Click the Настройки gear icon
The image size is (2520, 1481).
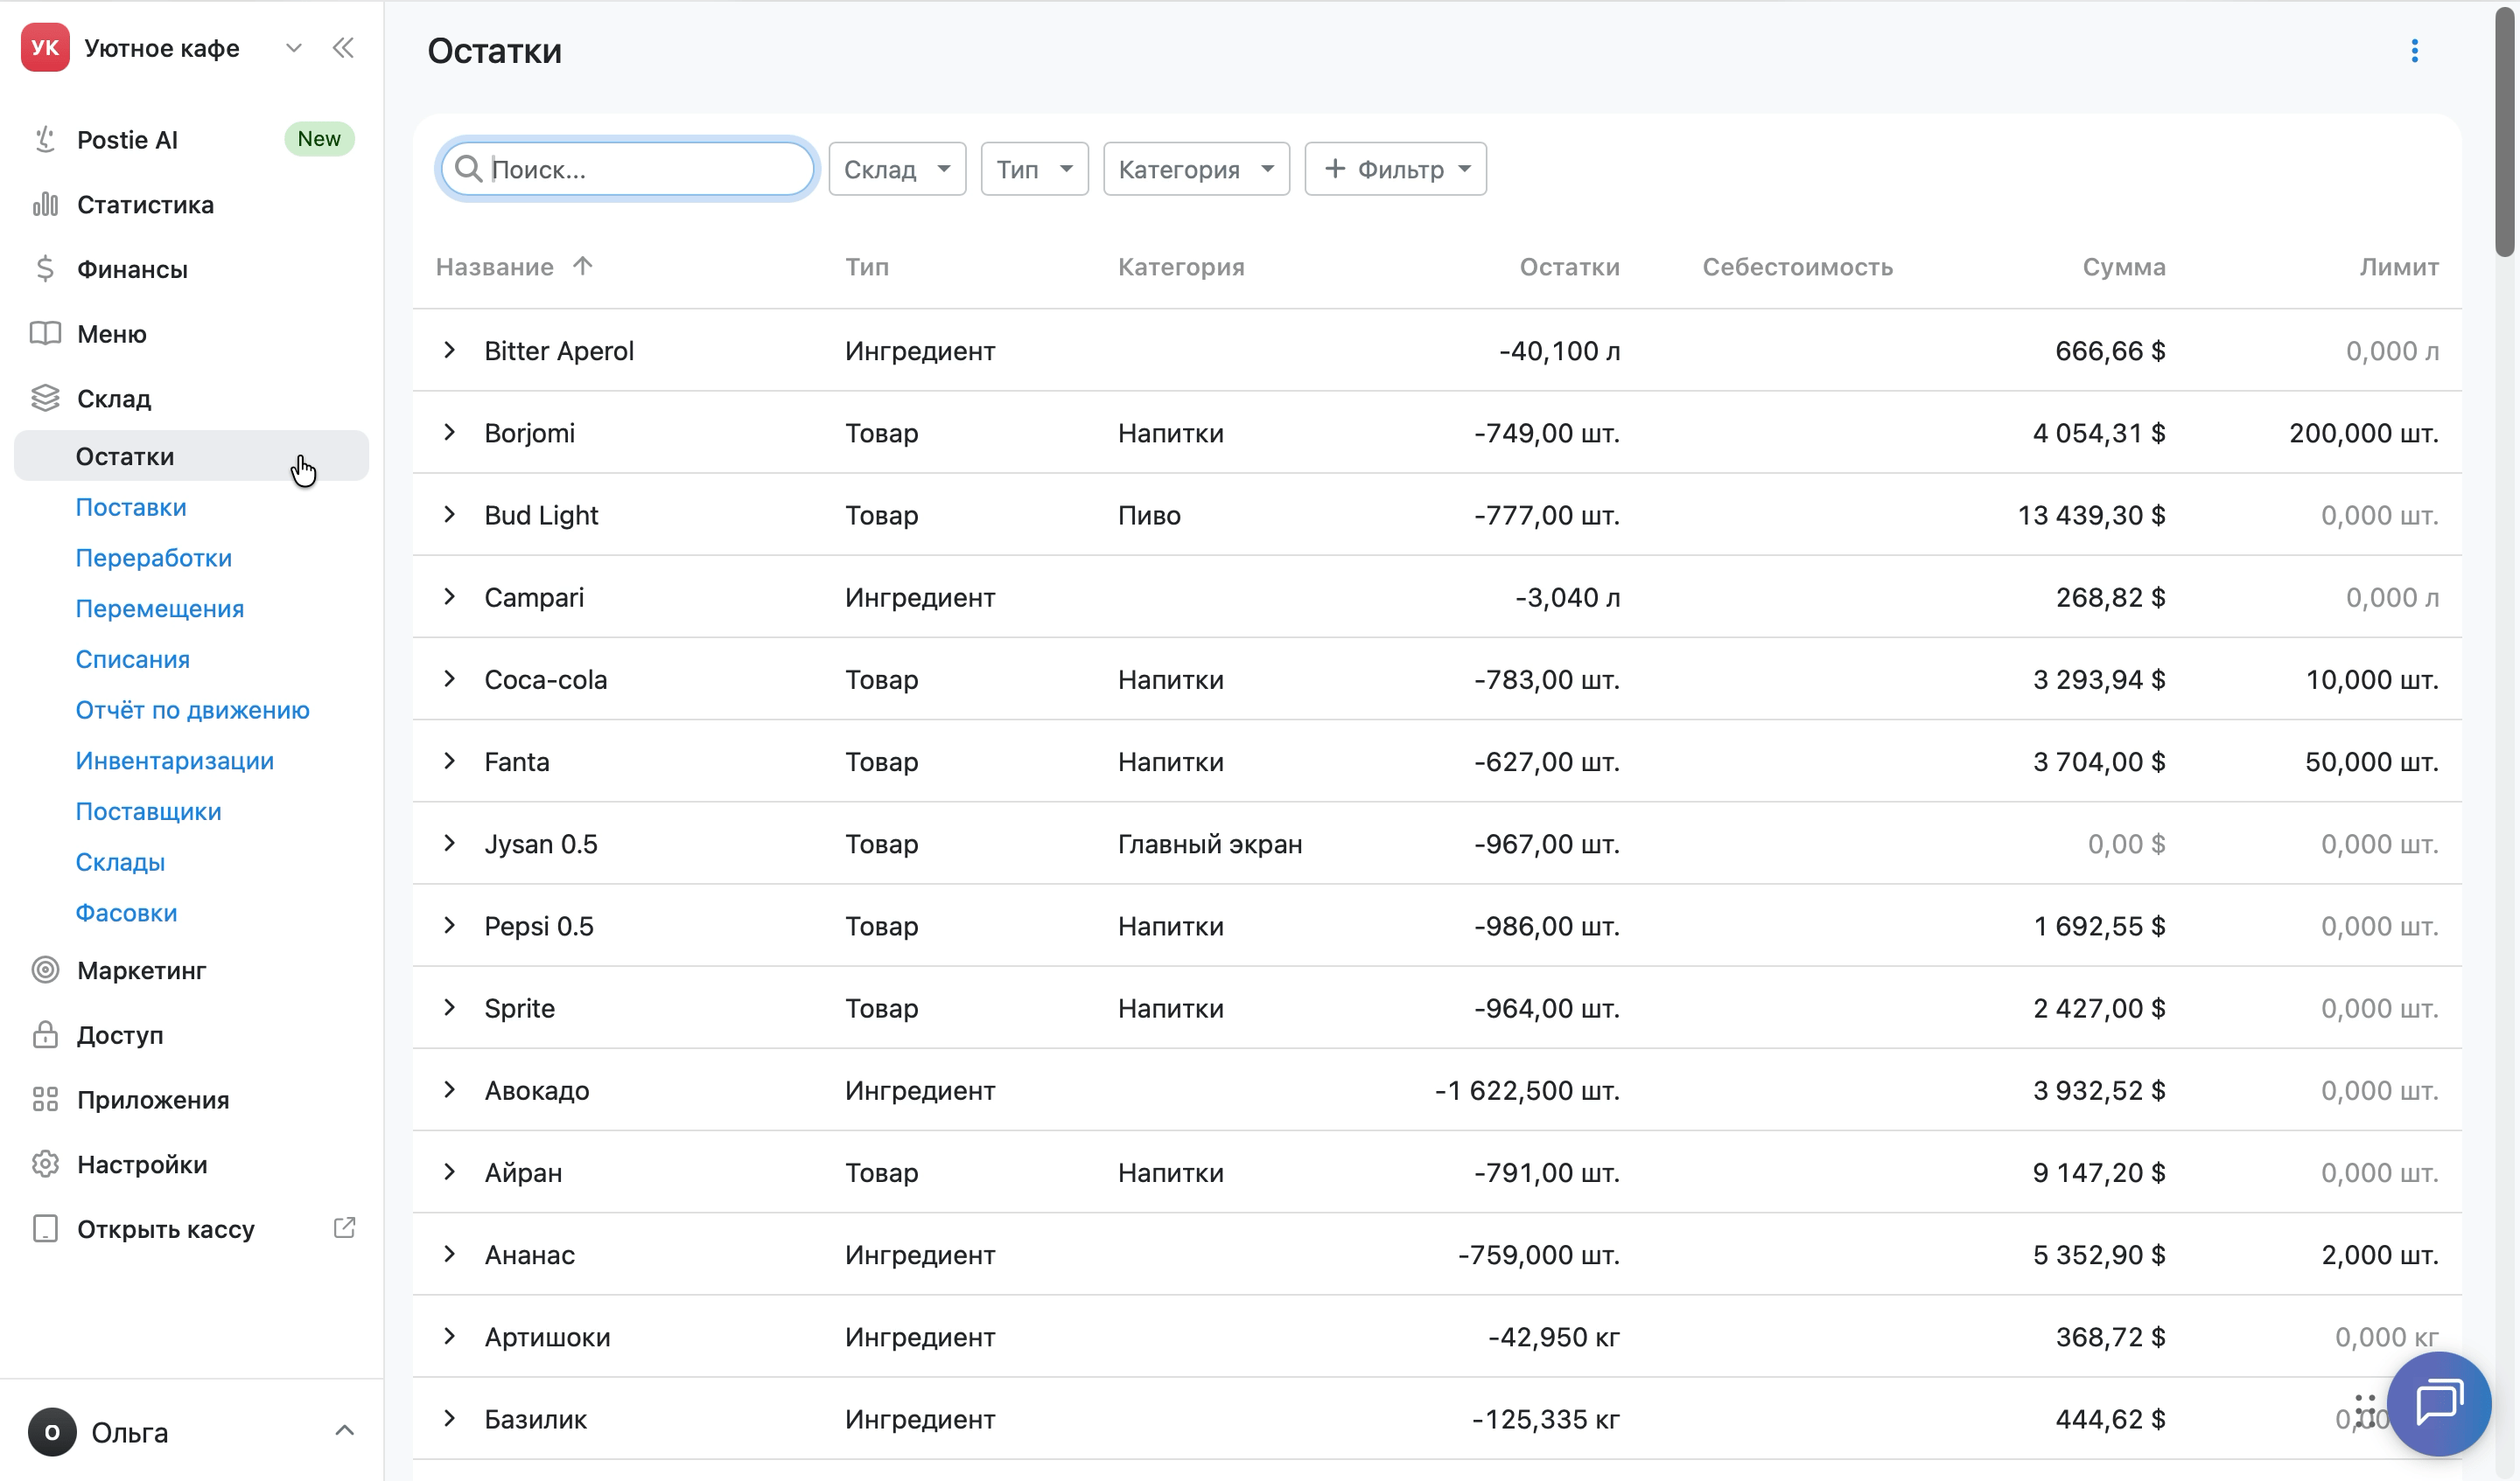point(45,1165)
